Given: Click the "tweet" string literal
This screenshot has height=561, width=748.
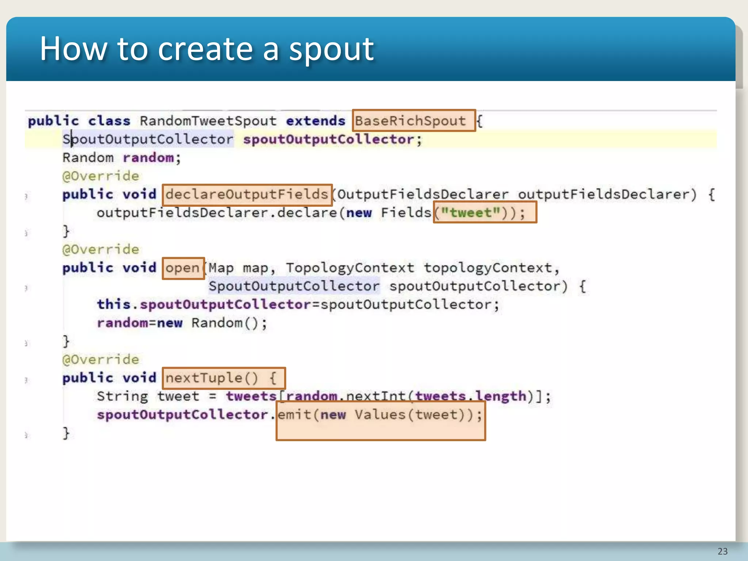Looking at the screenshot, I should (x=471, y=213).
